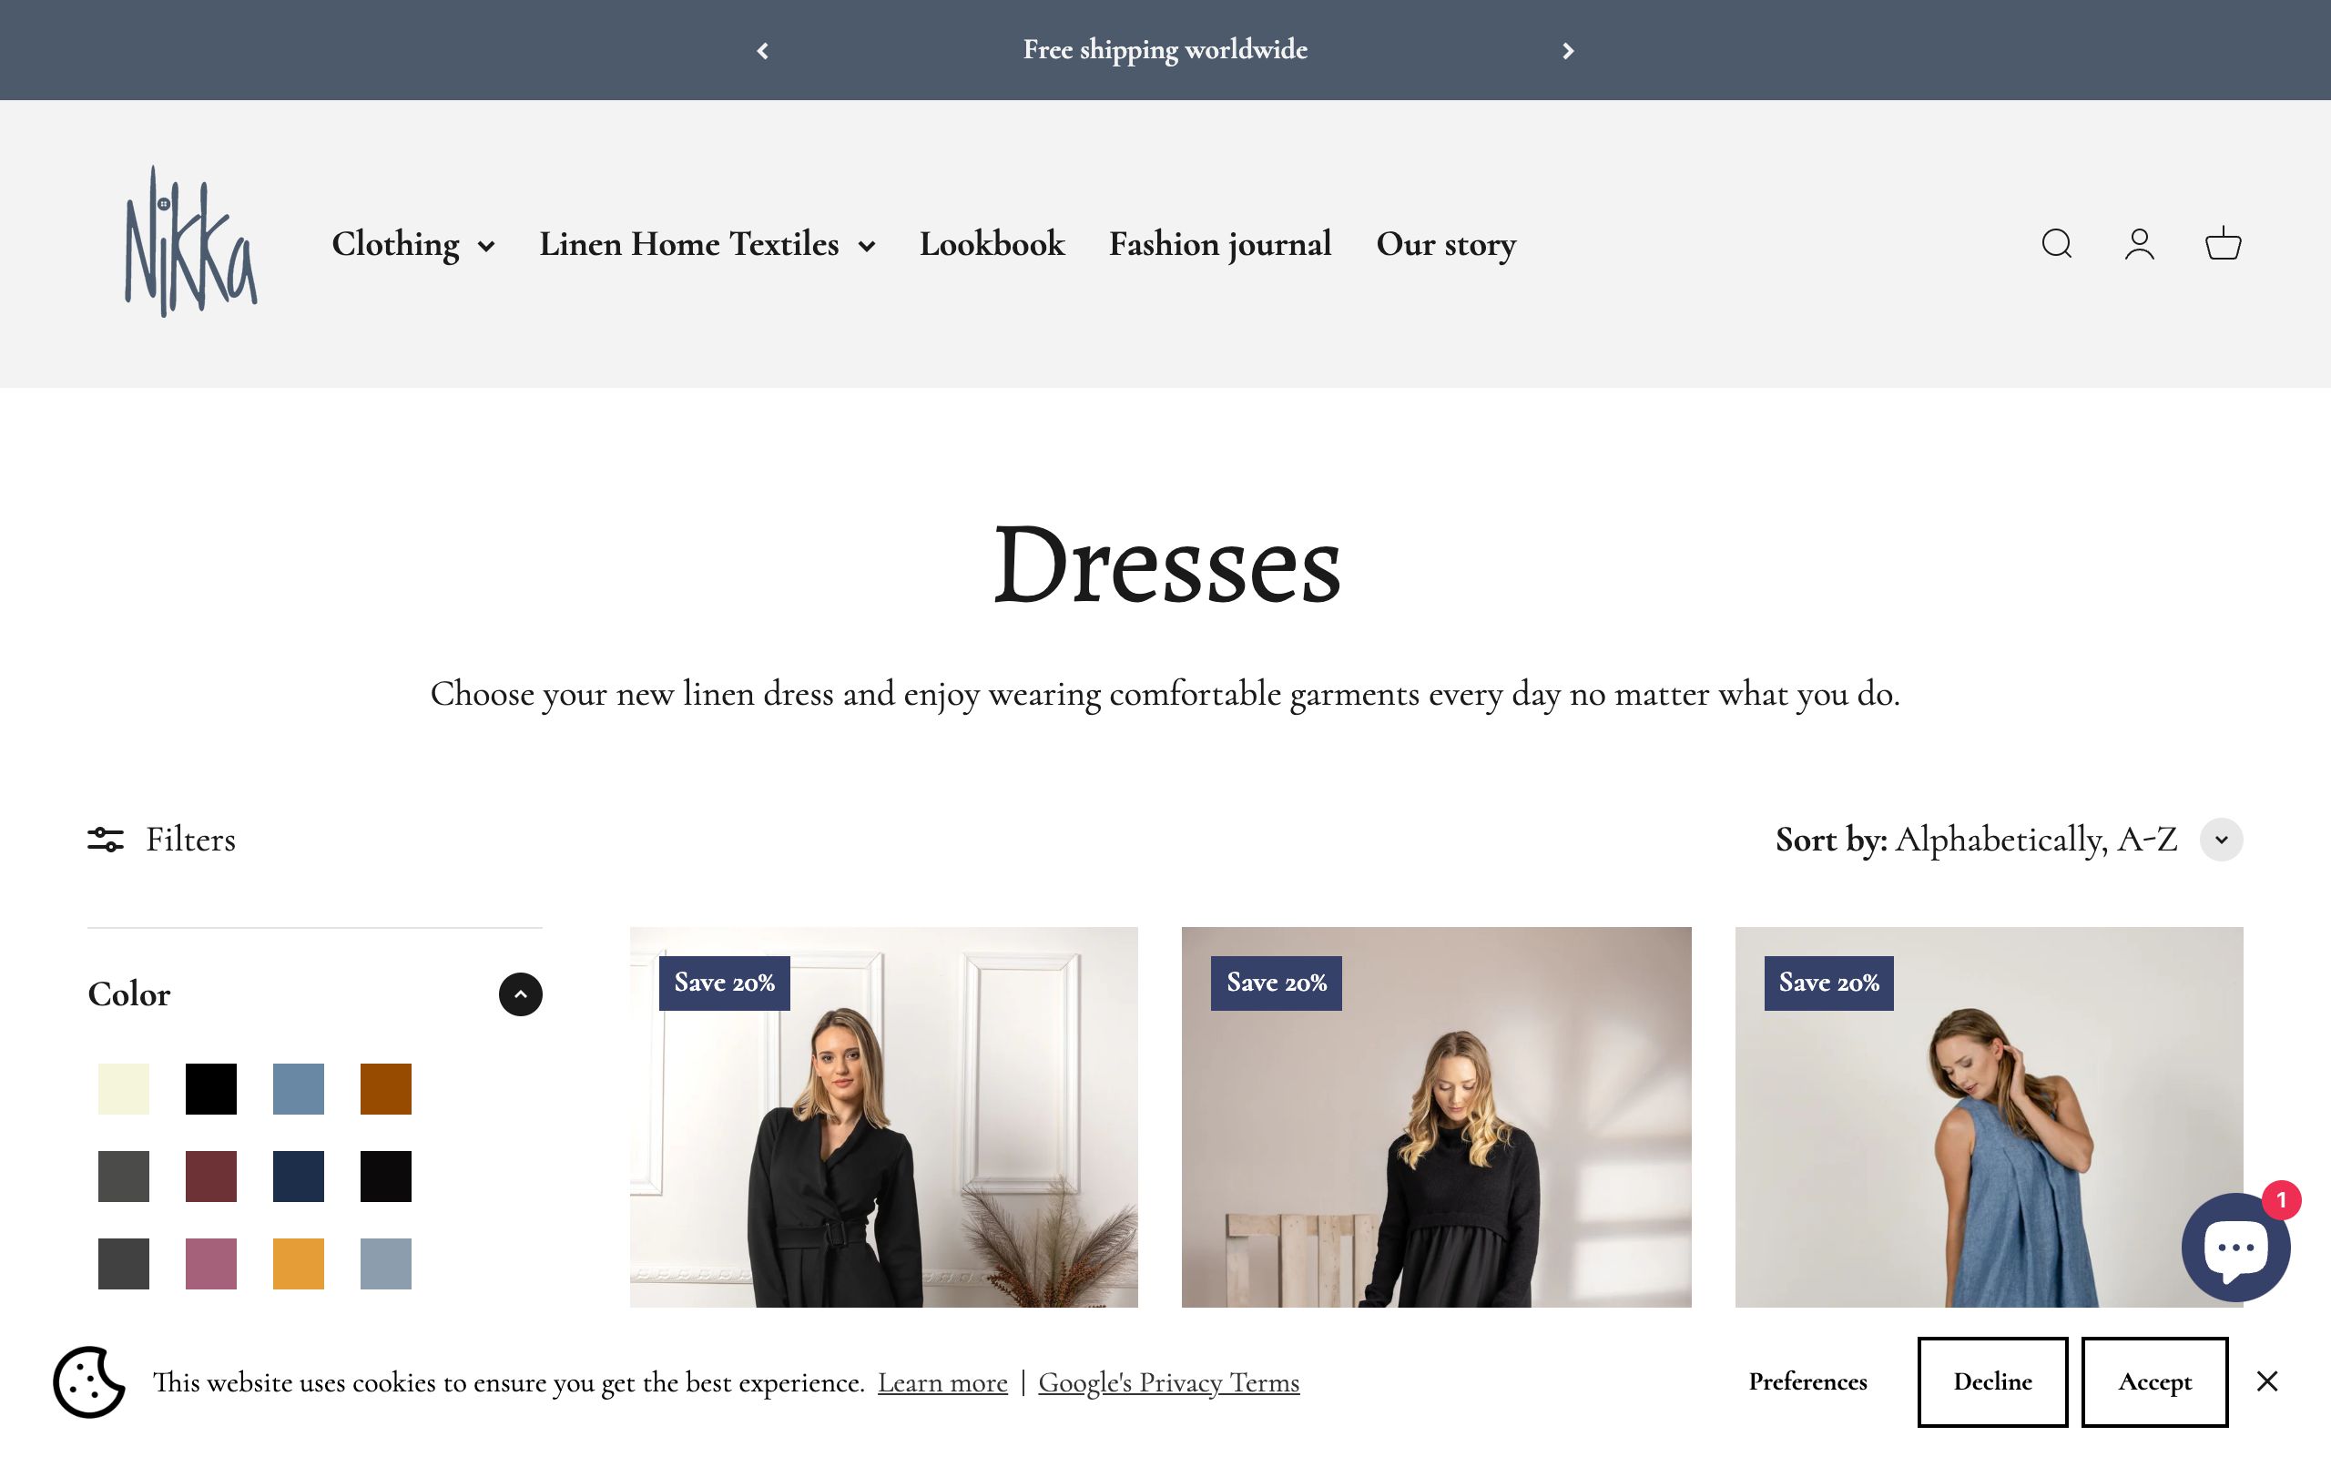The height and width of the screenshot is (1457, 2331).
Task: Click the Filters sliders icon
Action: 106,840
